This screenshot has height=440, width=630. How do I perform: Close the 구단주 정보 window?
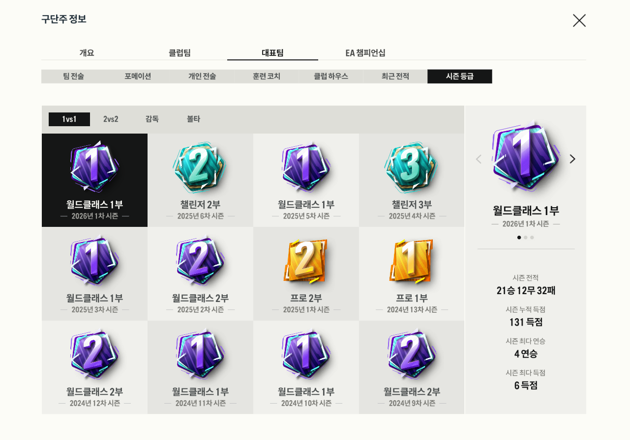click(579, 21)
